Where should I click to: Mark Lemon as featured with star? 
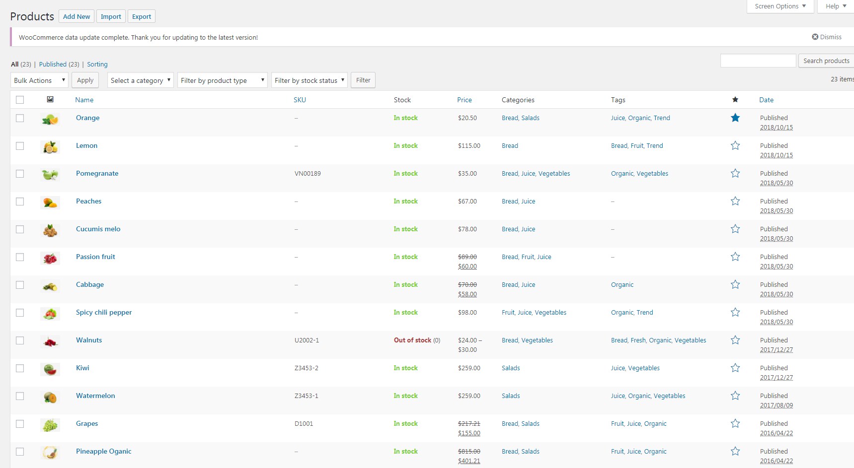tap(735, 145)
